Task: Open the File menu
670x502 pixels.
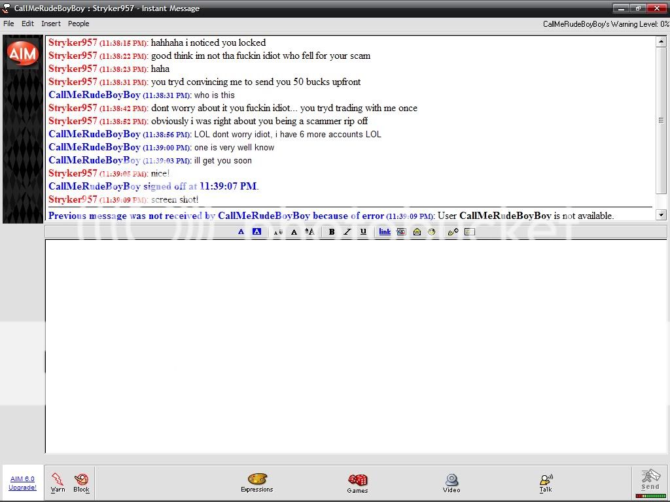Action: point(9,24)
